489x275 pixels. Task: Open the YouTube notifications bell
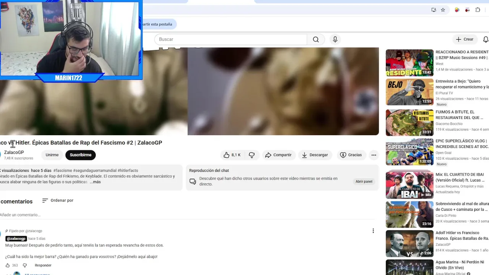(486, 39)
